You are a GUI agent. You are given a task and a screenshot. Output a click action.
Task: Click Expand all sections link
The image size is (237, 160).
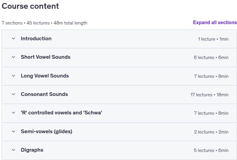(215, 22)
